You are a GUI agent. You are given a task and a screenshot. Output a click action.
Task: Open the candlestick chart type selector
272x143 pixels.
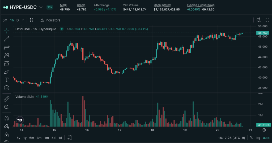click(x=32, y=20)
